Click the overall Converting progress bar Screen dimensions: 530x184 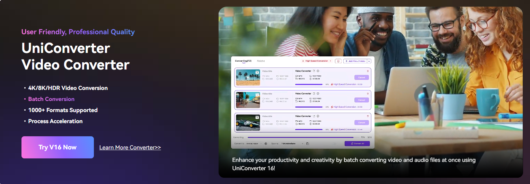pyautogui.click(x=303, y=137)
